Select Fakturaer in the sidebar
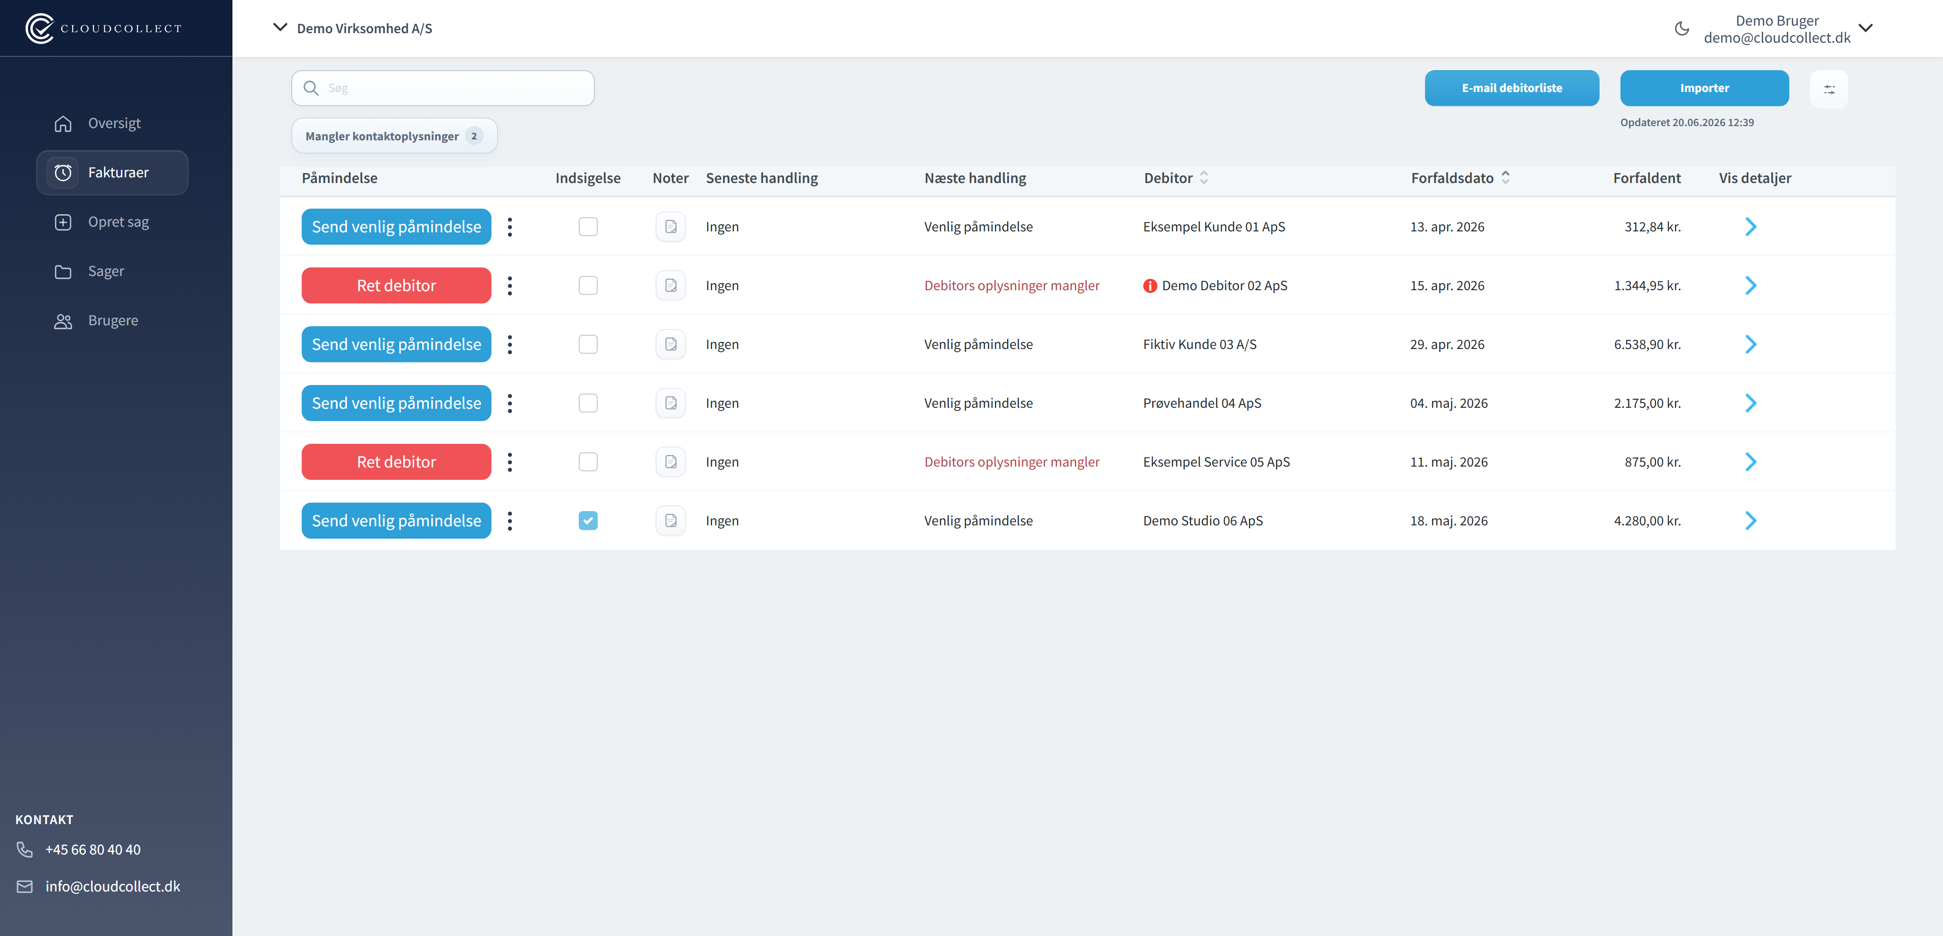Image resolution: width=1943 pixels, height=936 pixels. [112, 173]
